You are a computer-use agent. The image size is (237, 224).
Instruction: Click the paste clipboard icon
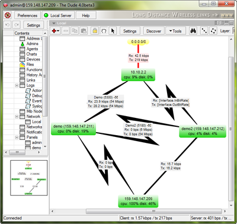[84, 31]
